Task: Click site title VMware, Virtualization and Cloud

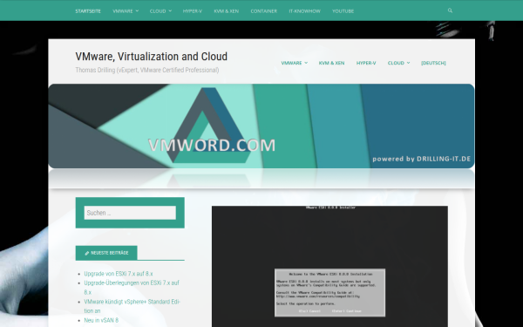Action: pos(152,57)
